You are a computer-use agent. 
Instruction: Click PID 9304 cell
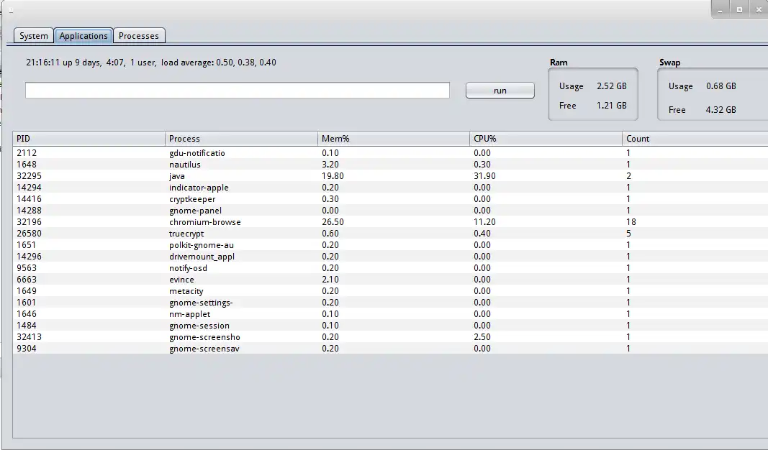[x=27, y=348]
